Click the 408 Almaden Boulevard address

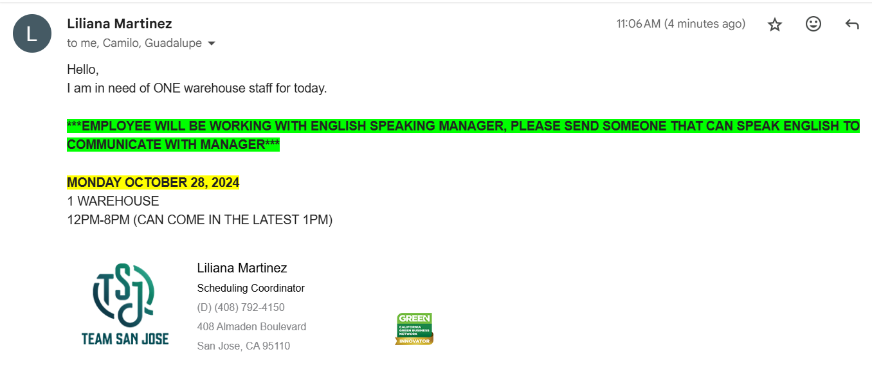coord(251,326)
